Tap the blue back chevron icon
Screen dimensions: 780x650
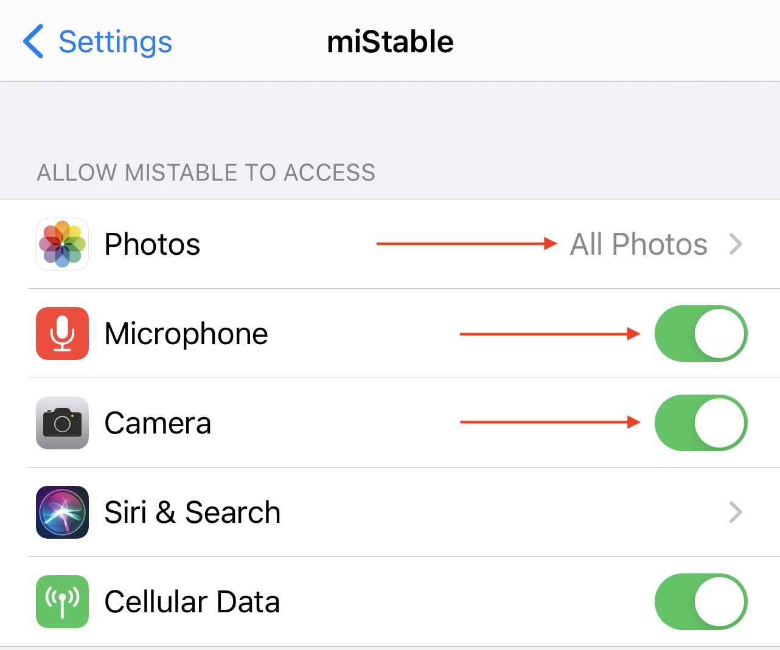pyautogui.click(x=33, y=41)
